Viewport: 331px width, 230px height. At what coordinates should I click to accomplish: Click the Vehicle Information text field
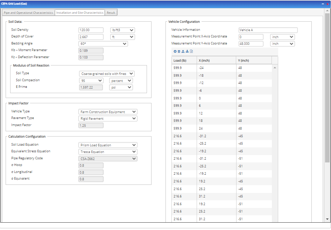(x=268, y=30)
